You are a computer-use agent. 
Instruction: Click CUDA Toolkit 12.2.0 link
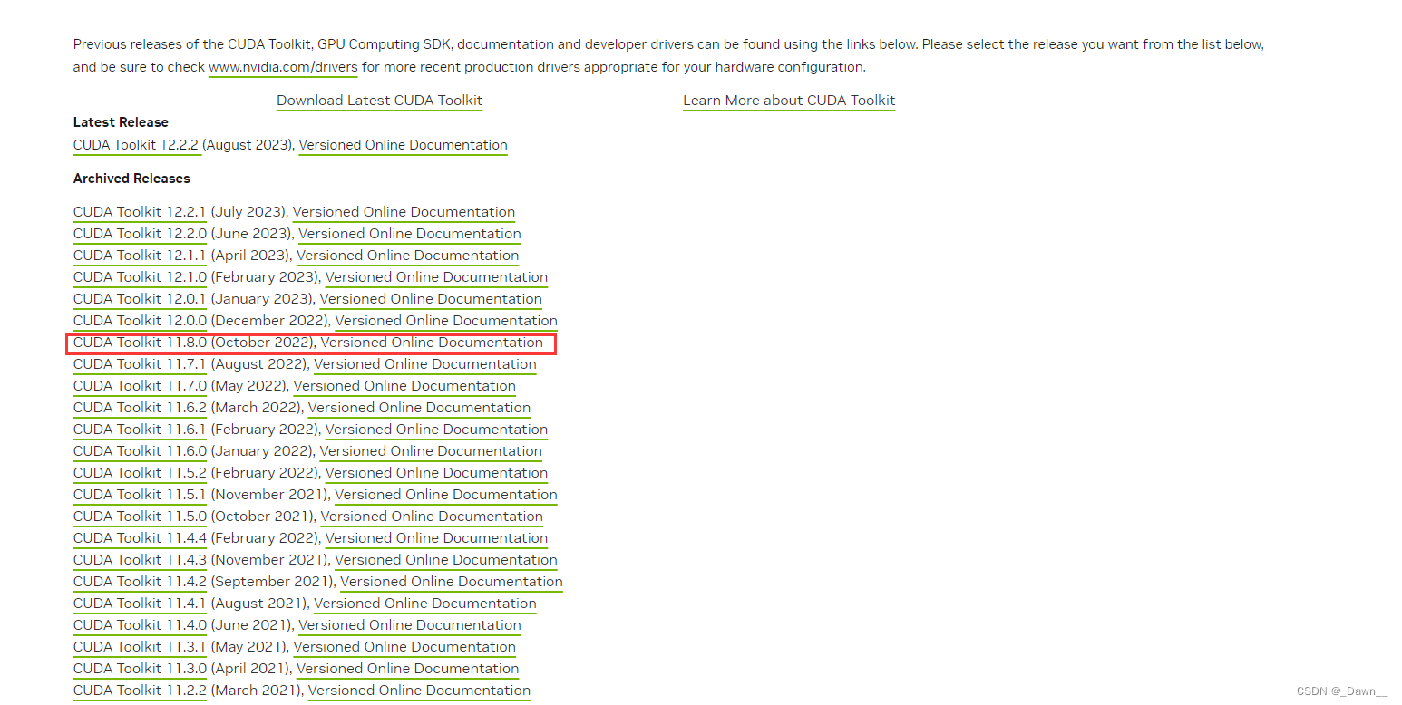(140, 234)
